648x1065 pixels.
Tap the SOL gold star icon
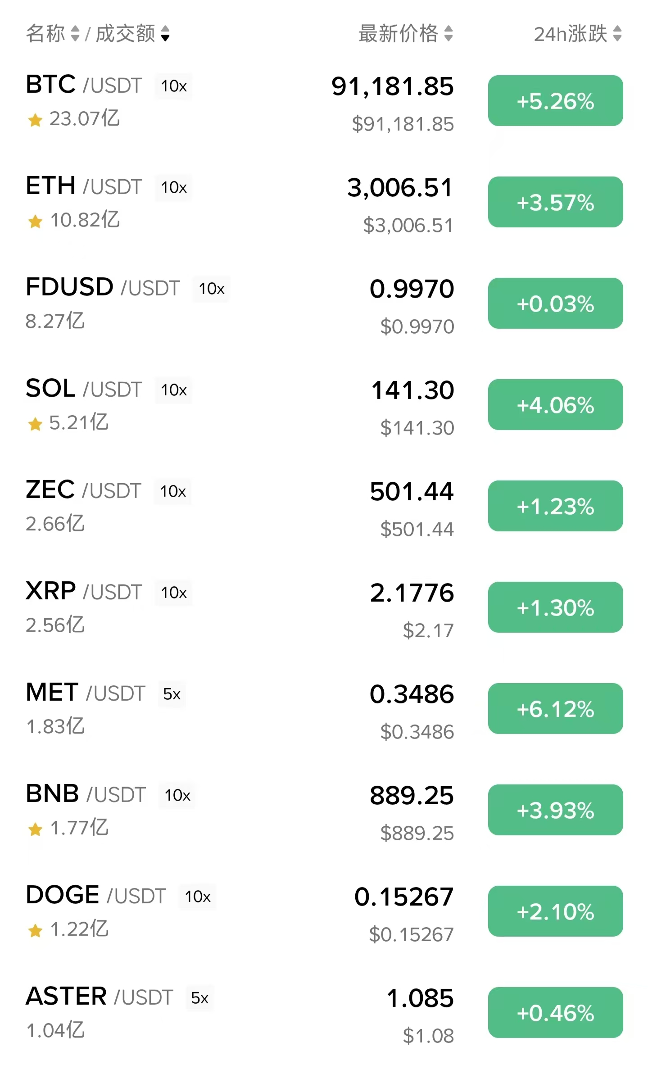coord(35,424)
